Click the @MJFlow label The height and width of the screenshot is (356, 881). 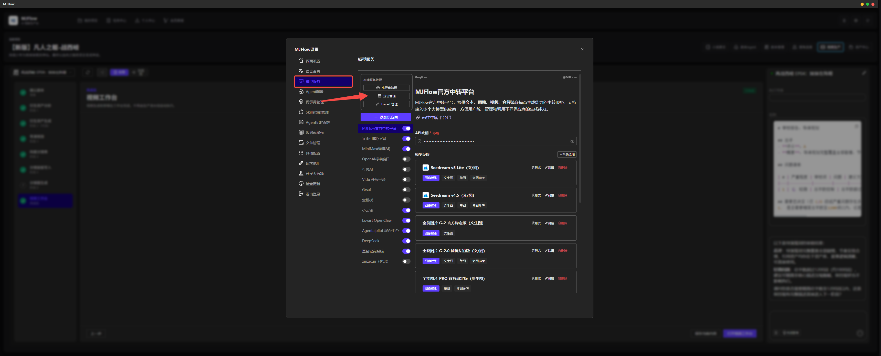(x=569, y=77)
